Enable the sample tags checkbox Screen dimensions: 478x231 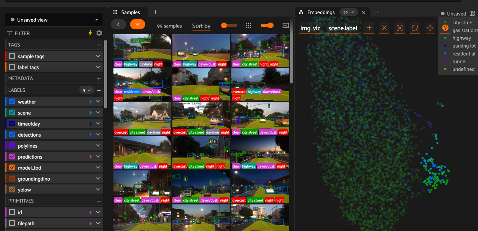tap(12, 57)
